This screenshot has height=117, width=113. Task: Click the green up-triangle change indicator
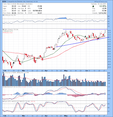point(93,6)
